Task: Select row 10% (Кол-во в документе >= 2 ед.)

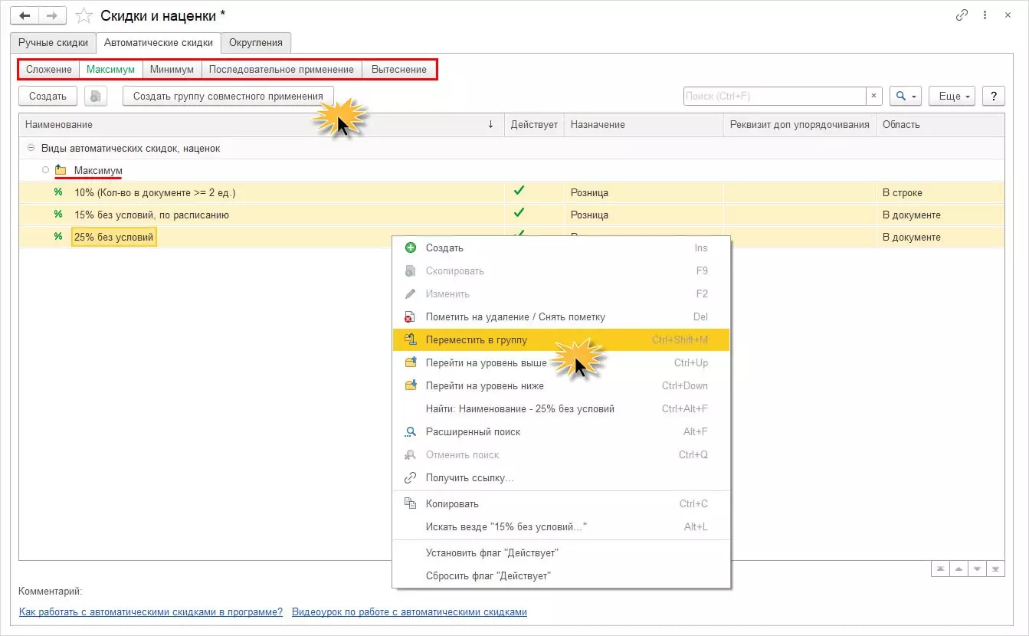Action: [x=512, y=192]
